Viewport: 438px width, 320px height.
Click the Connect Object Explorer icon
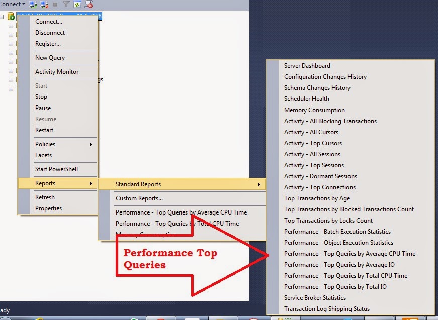pyautogui.click(x=33, y=4)
